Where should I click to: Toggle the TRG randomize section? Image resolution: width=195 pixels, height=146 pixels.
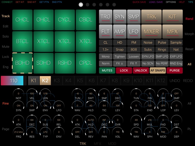(x=106, y=17)
